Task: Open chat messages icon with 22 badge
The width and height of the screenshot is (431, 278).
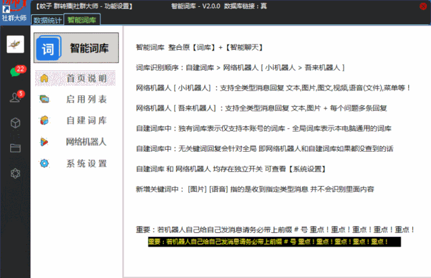Action: point(17,71)
